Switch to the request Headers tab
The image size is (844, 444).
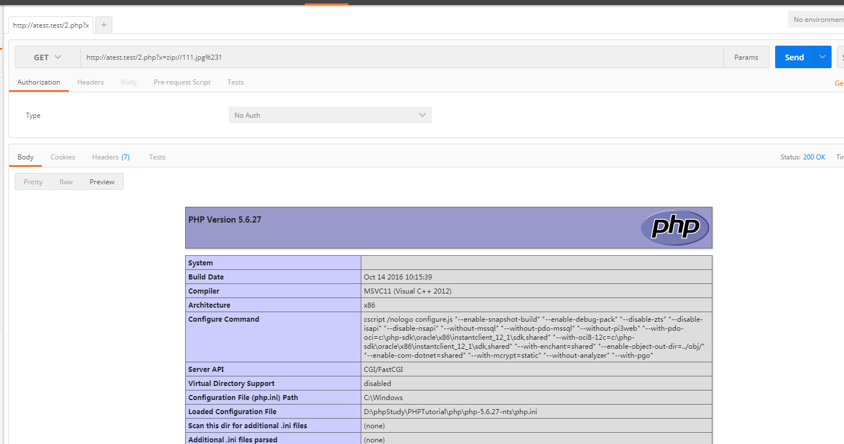pyautogui.click(x=90, y=82)
